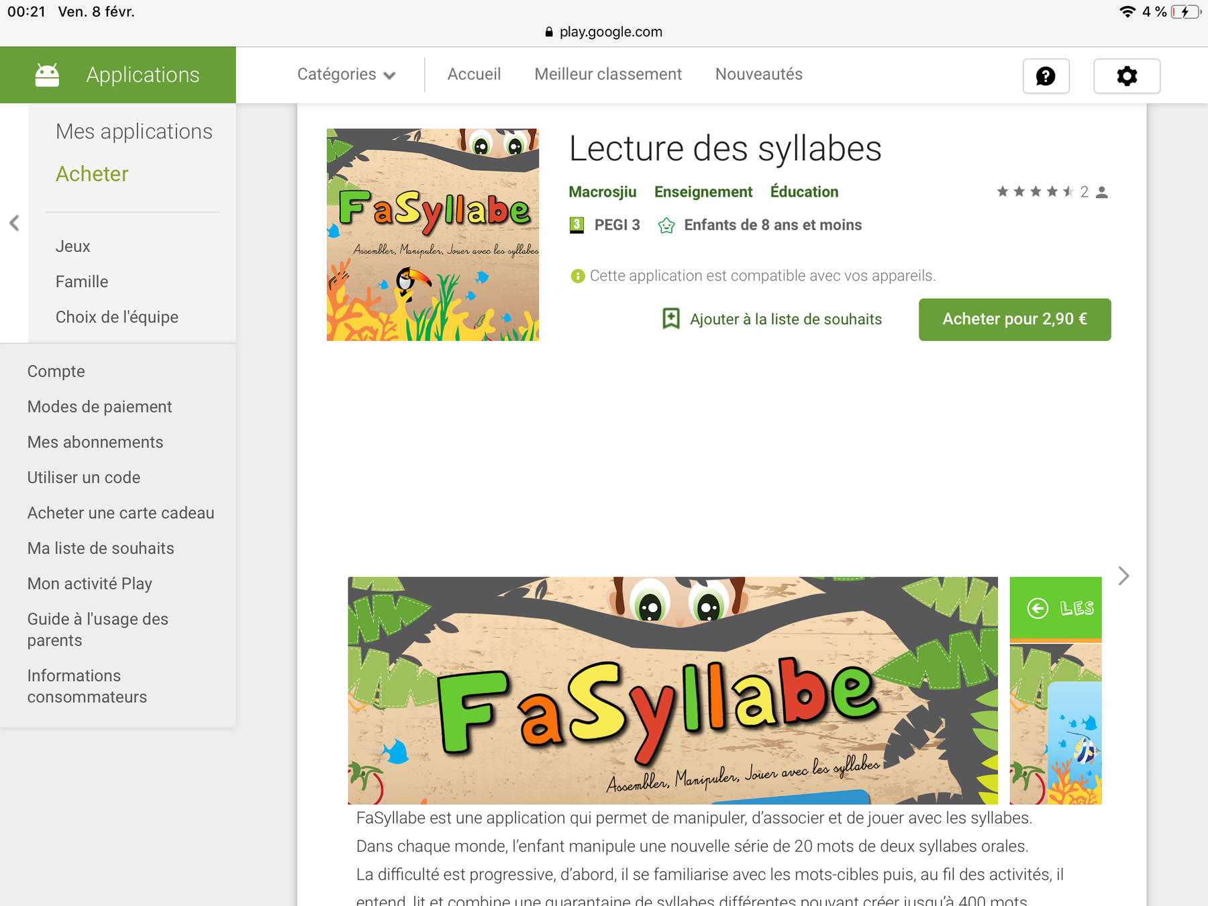Image resolution: width=1208 pixels, height=906 pixels.
Task: Click the wishlist bookmark icon
Action: pyautogui.click(x=670, y=319)
